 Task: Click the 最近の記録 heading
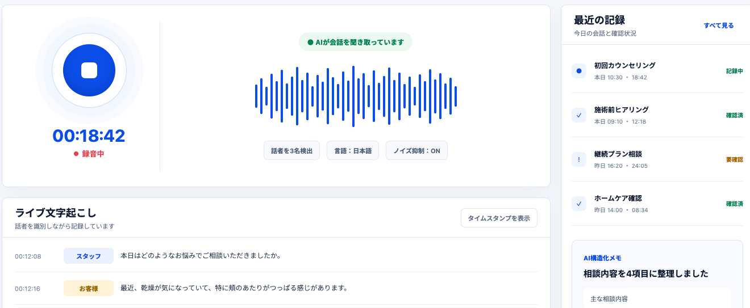(x=599, y=20)
